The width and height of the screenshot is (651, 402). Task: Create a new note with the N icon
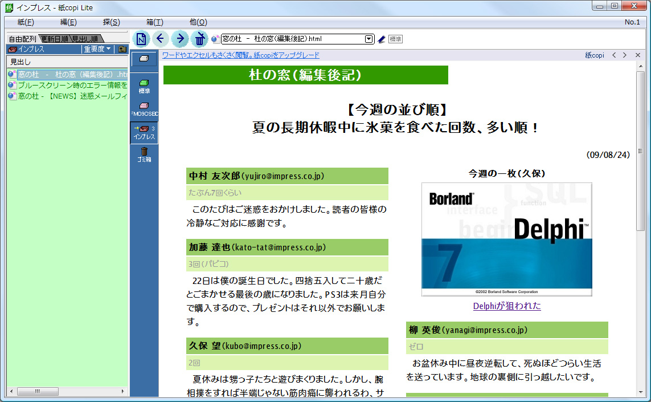(140, 39)
